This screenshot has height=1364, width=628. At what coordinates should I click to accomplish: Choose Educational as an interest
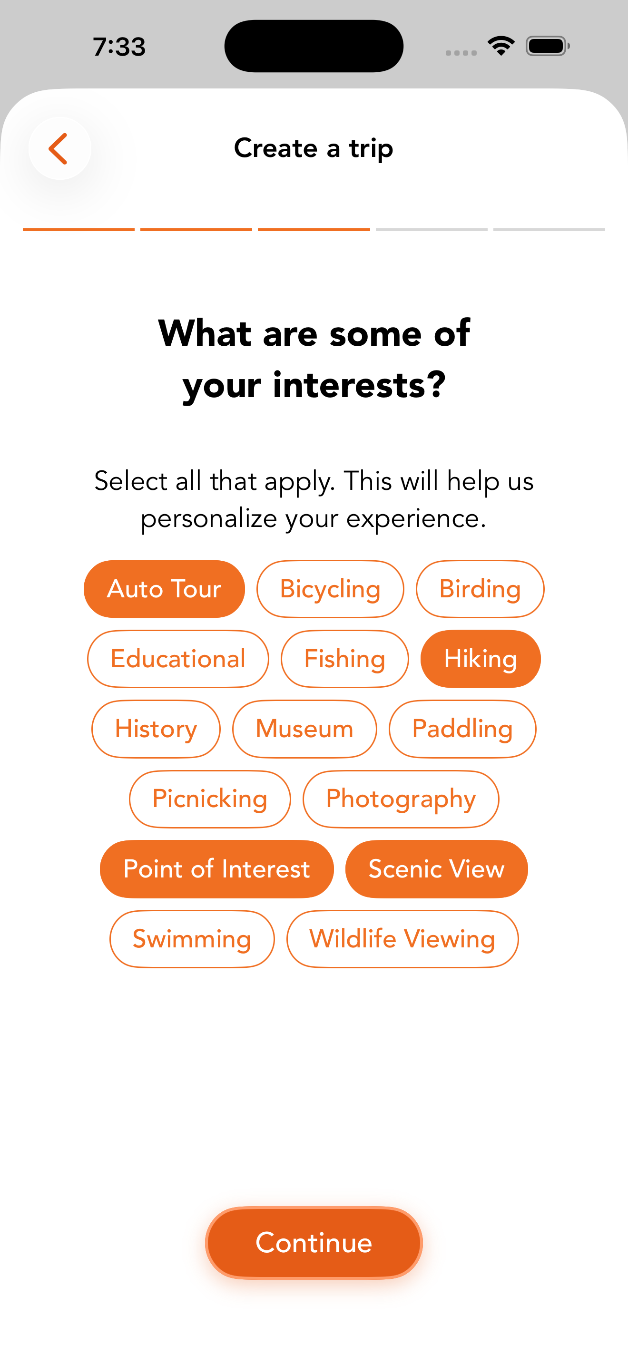tap(178, 659)
